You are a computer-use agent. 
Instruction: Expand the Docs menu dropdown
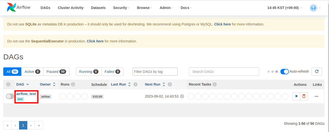(x=186, y=8)
